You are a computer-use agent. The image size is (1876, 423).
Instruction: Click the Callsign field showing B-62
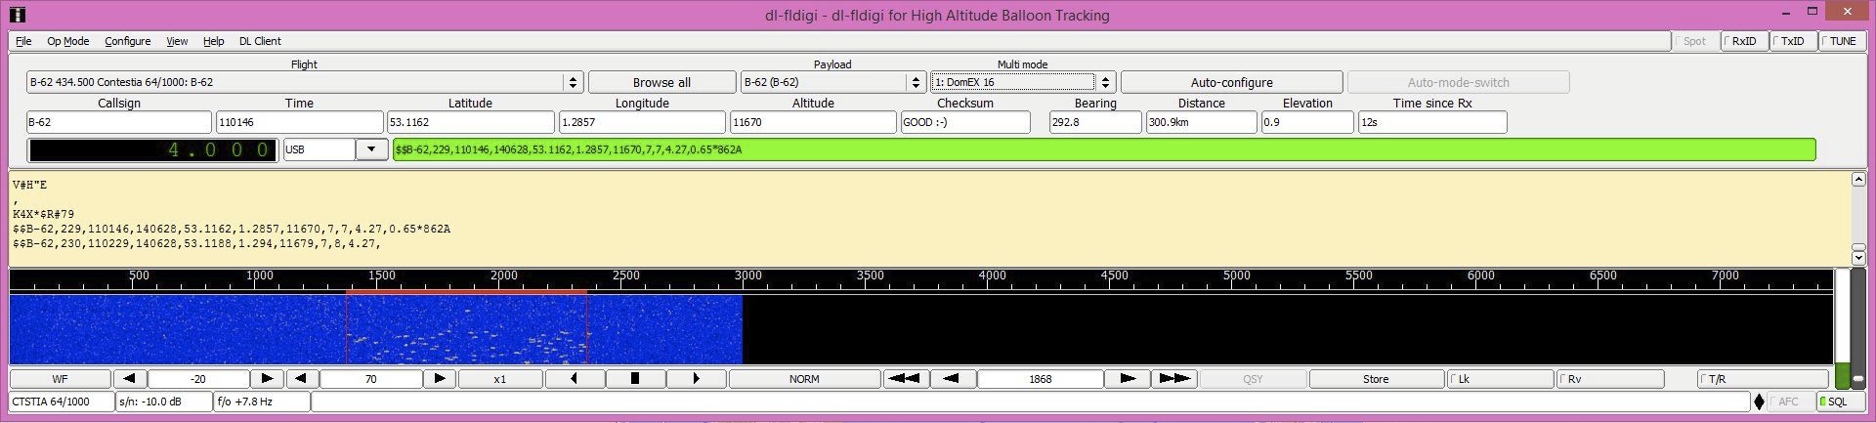coord(119,122)
